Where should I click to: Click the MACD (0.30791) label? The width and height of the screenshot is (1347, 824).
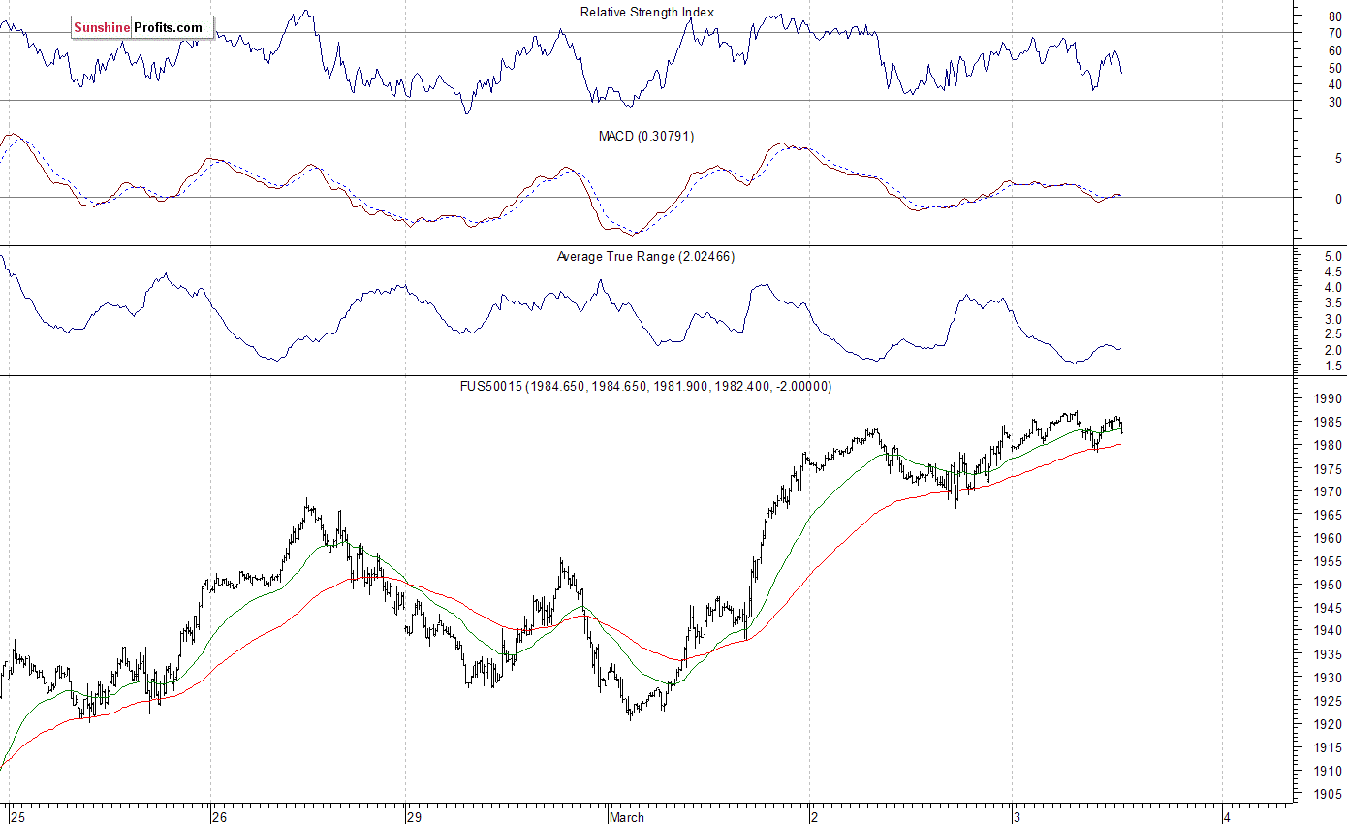point(646,136)
